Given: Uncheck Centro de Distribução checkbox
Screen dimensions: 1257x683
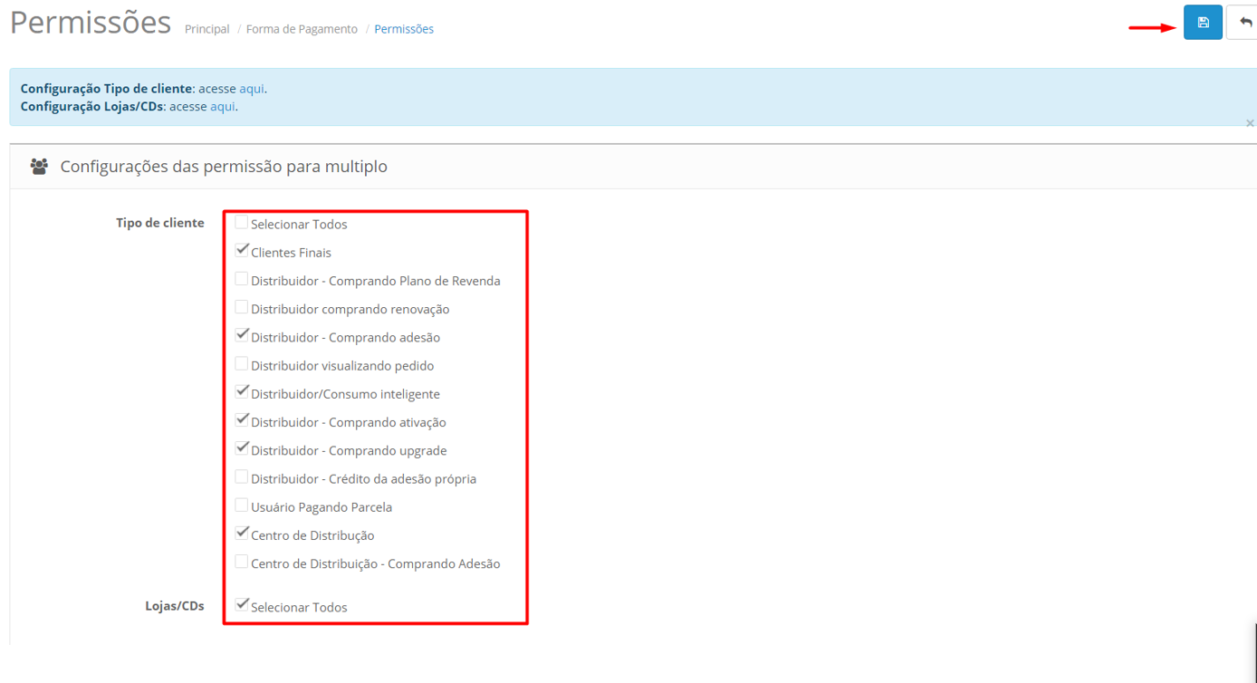Looking at the screenshot, I should pyautogui.click(x=242, y=534).
